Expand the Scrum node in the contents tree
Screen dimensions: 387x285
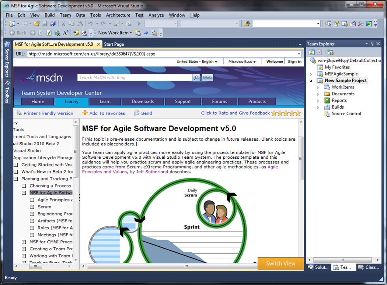[x=32, y=207]
